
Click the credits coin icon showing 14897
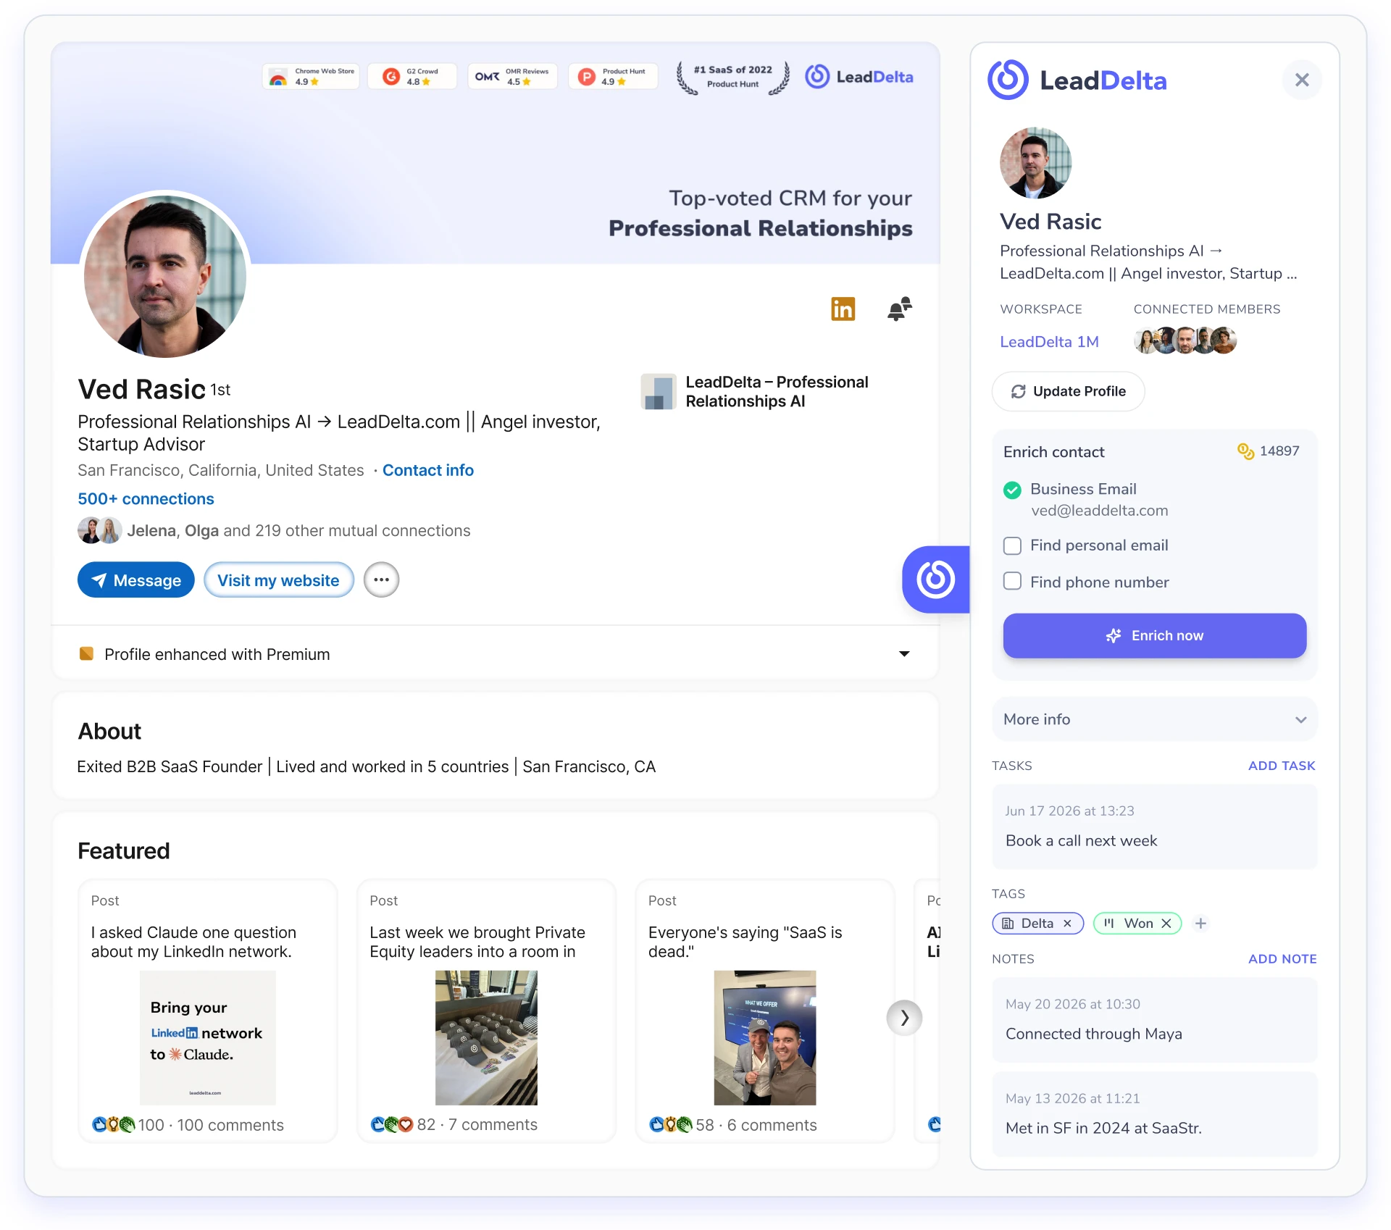1245,451
